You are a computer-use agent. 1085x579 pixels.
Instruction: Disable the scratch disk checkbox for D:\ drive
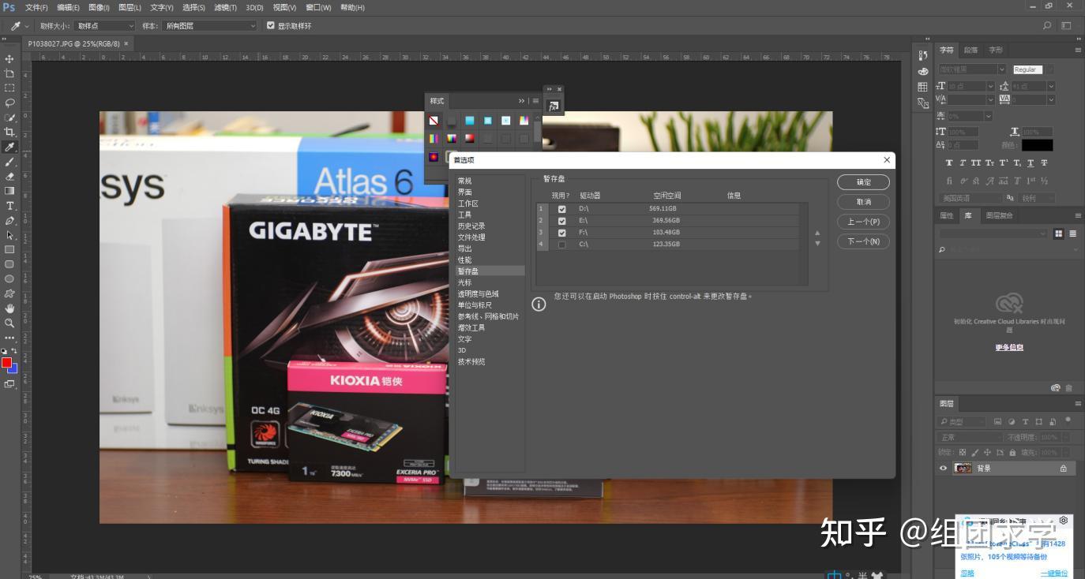point(562,209)
